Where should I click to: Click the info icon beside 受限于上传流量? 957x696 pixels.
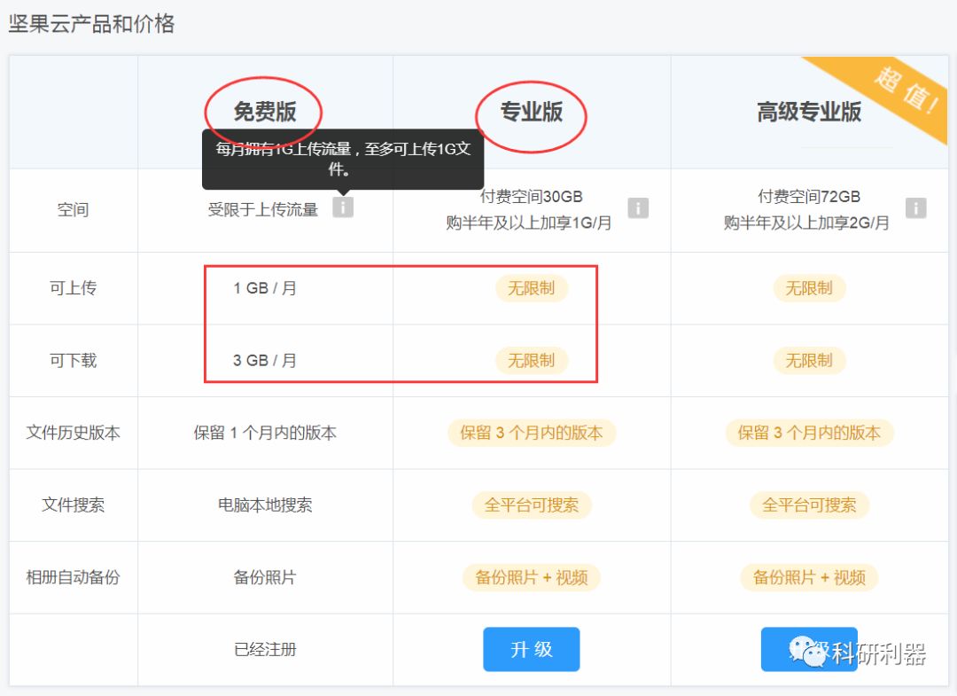click(343, 207)
